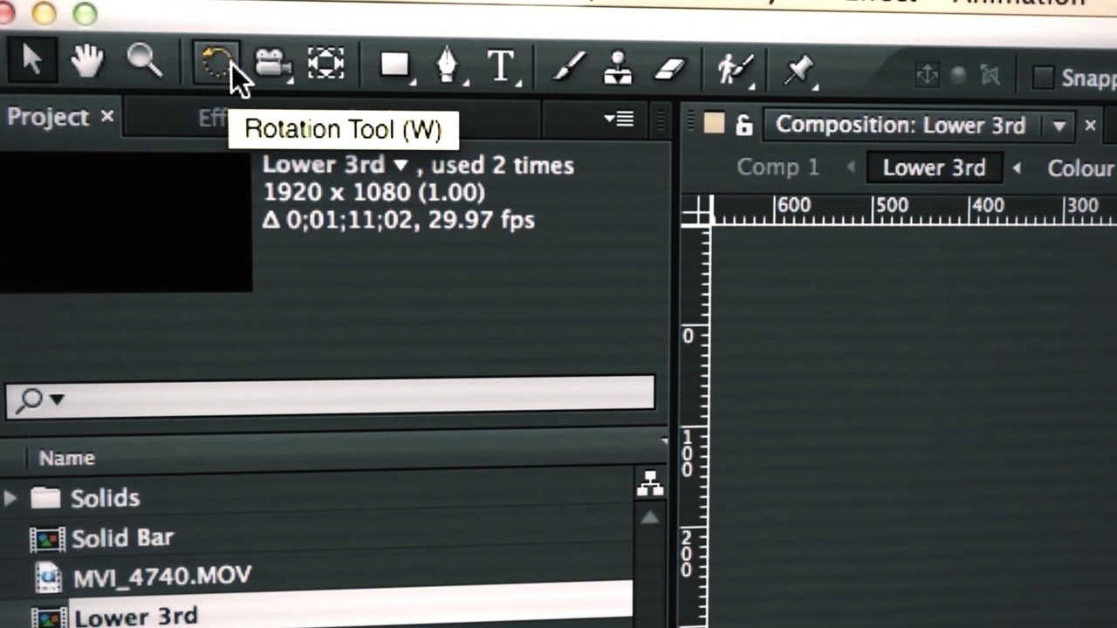Toggle the composition viewer lock
This screenshot has width=1117, height=628.
744,126
